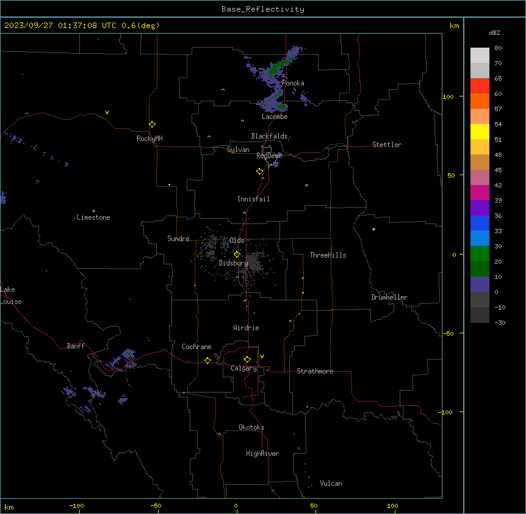Click the Ponoka city label

293,83
